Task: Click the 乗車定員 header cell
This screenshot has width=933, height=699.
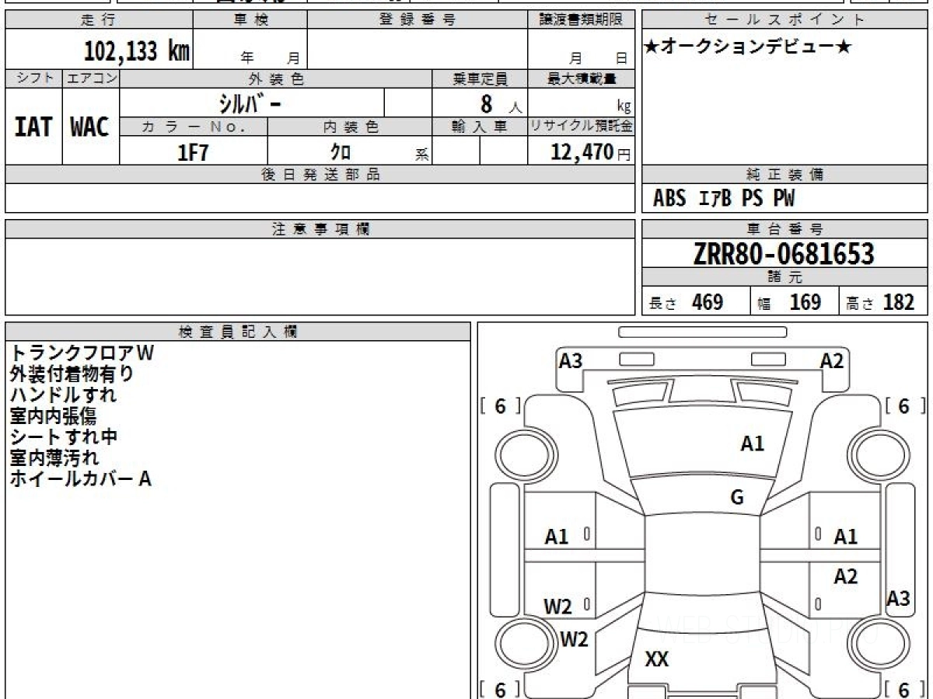Action: point(480,78)
